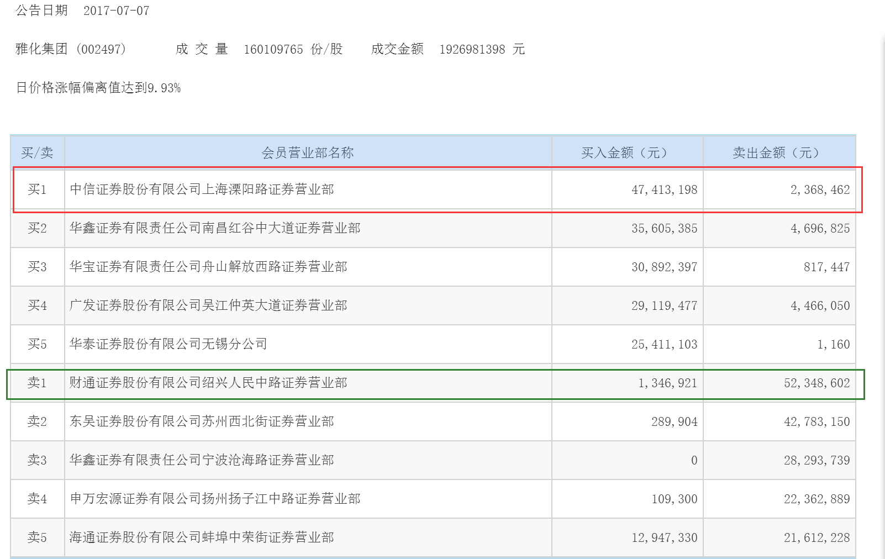885x559 pixels.
Task: Click buy amount 25,411,103
Action: point(665,345)
